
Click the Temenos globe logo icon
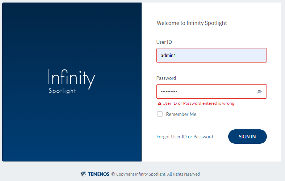click(83, 174)
